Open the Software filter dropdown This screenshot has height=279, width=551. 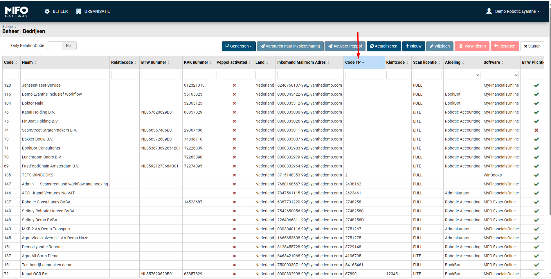coord(501,75)
